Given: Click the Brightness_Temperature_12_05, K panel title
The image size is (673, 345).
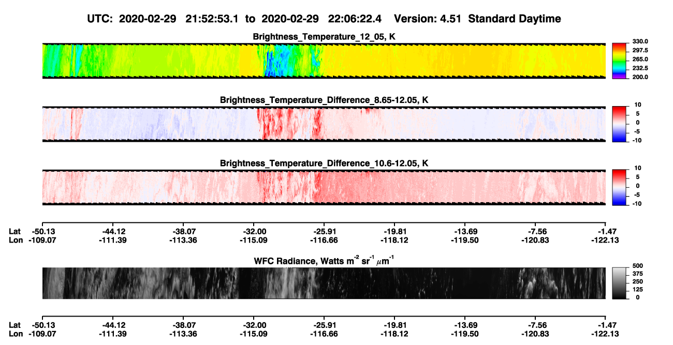Looking at the screenshot, I should click(x=324, y=37).
